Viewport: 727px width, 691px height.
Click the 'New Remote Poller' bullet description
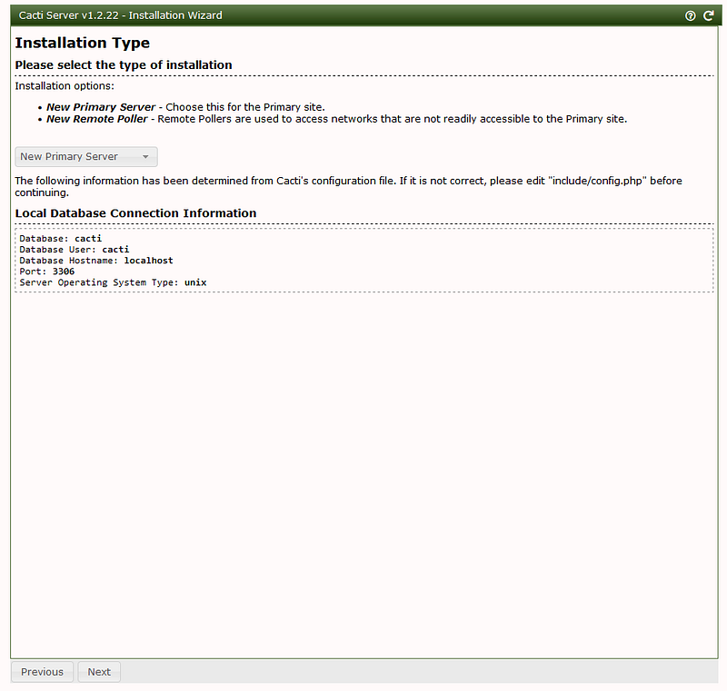(336, 119)
